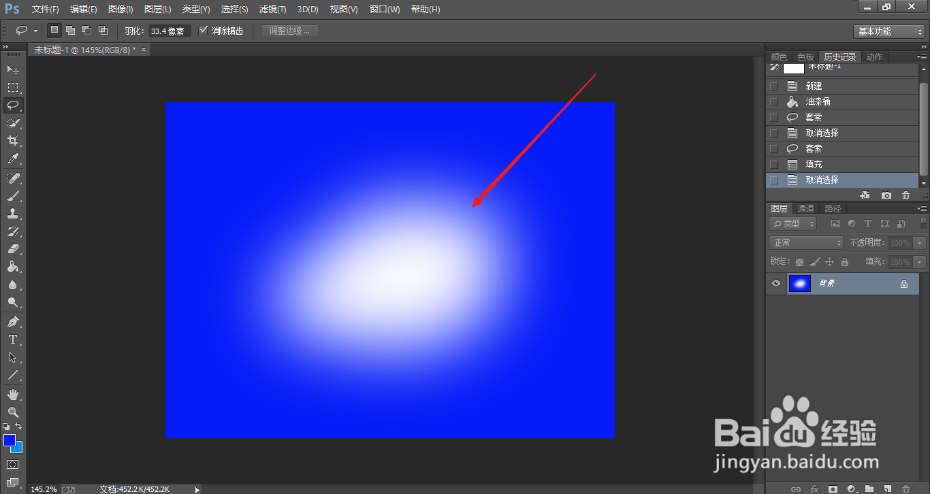Set history brush source for 新建 state

773,86
